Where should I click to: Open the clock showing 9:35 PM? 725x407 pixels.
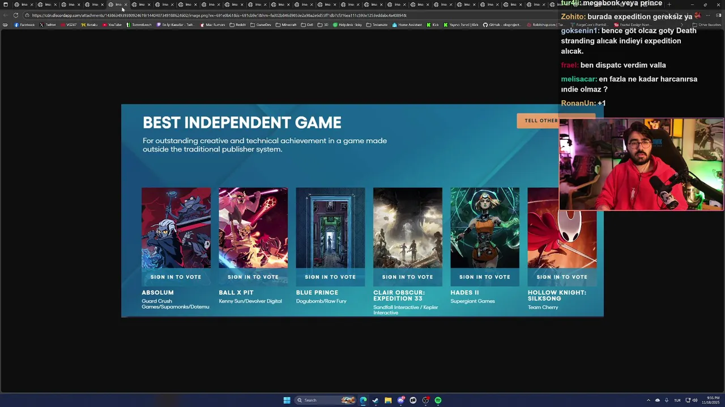[710, 400]
